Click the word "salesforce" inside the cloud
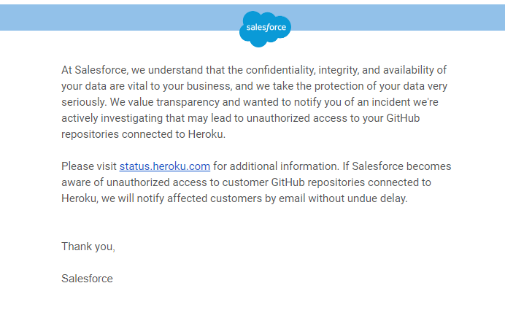 click(x=266, y=28)
